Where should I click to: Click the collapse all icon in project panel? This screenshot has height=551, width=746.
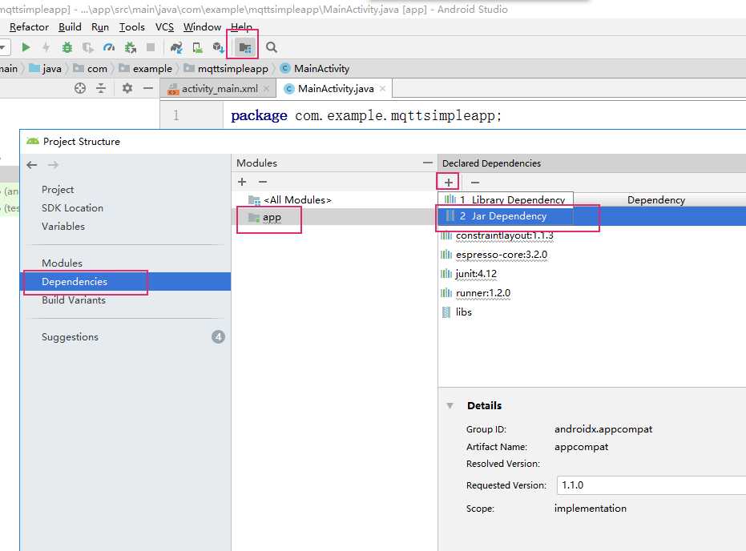[x=101, y=88]
